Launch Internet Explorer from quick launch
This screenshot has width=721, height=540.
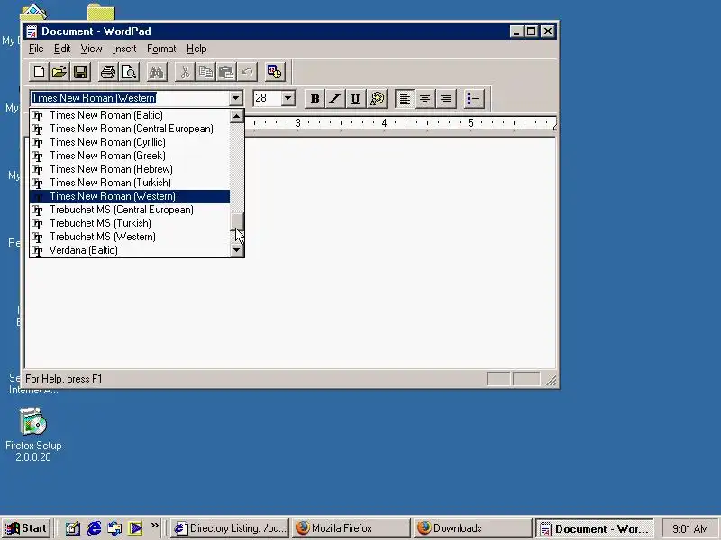[95, 528]
